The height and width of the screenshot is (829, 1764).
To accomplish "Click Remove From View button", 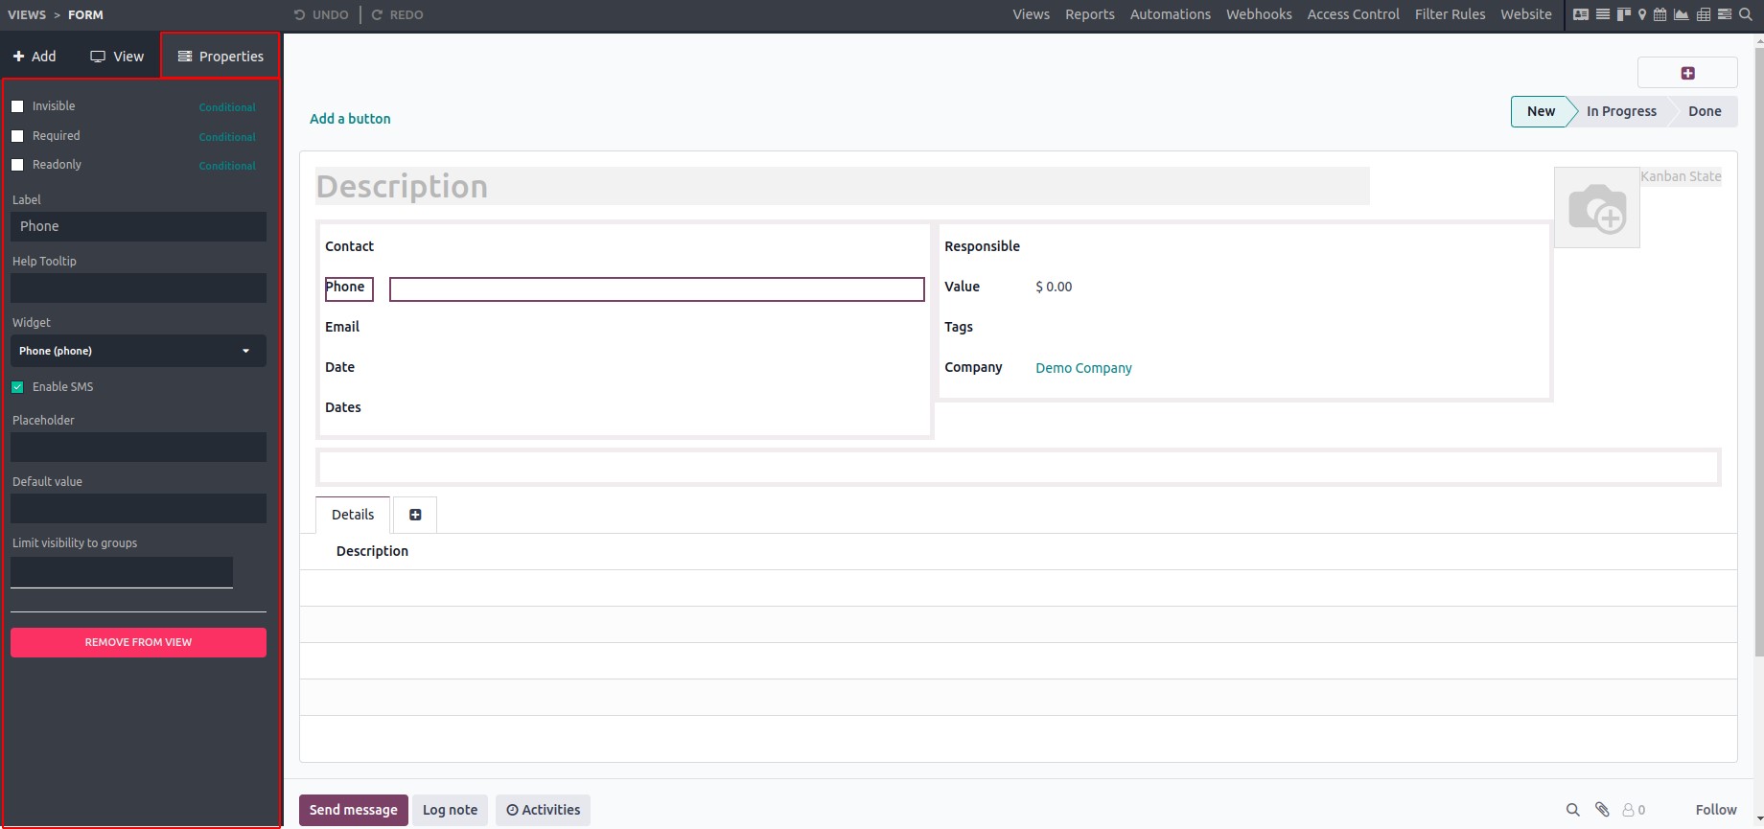I will [138, 642].
